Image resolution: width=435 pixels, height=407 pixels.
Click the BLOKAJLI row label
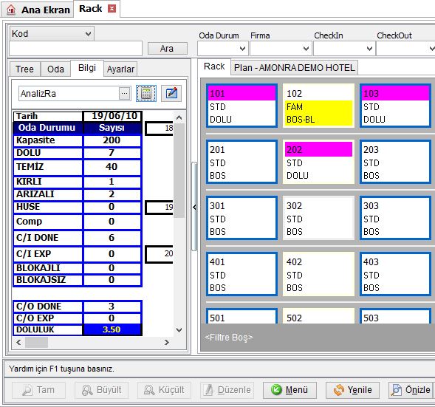click(48, 268)
